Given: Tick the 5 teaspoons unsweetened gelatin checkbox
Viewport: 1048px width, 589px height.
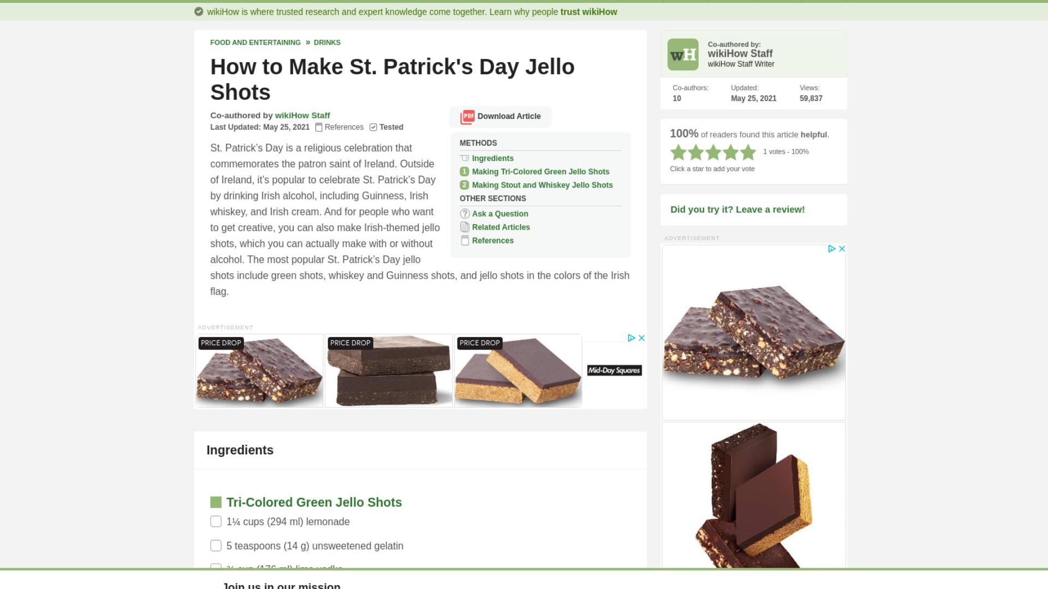Looking at the screenshot, I should [x=216, y=546].
